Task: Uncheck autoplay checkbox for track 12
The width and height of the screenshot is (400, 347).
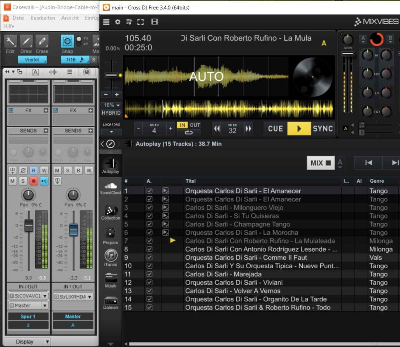Action: pyautogui.click(x=150, y=283)
